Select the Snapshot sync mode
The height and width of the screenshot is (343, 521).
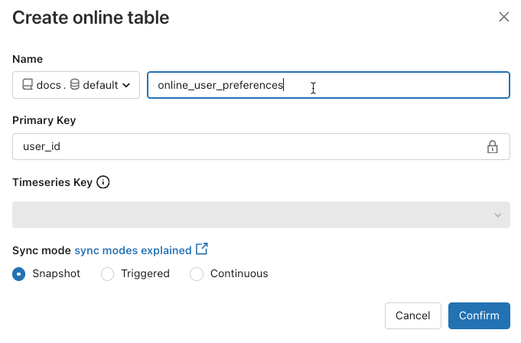pyautogui.click(x=19, y=273)
